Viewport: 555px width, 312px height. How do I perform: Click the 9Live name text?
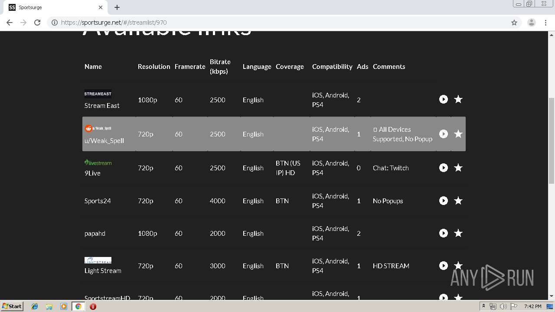[x=92, y=173]
